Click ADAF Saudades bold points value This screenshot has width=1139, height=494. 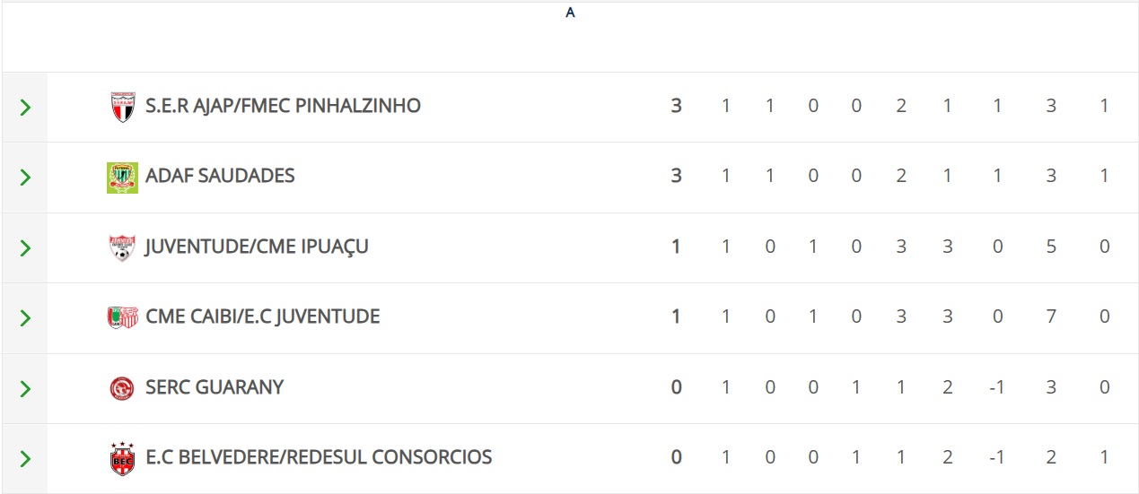tap(676, 176)
